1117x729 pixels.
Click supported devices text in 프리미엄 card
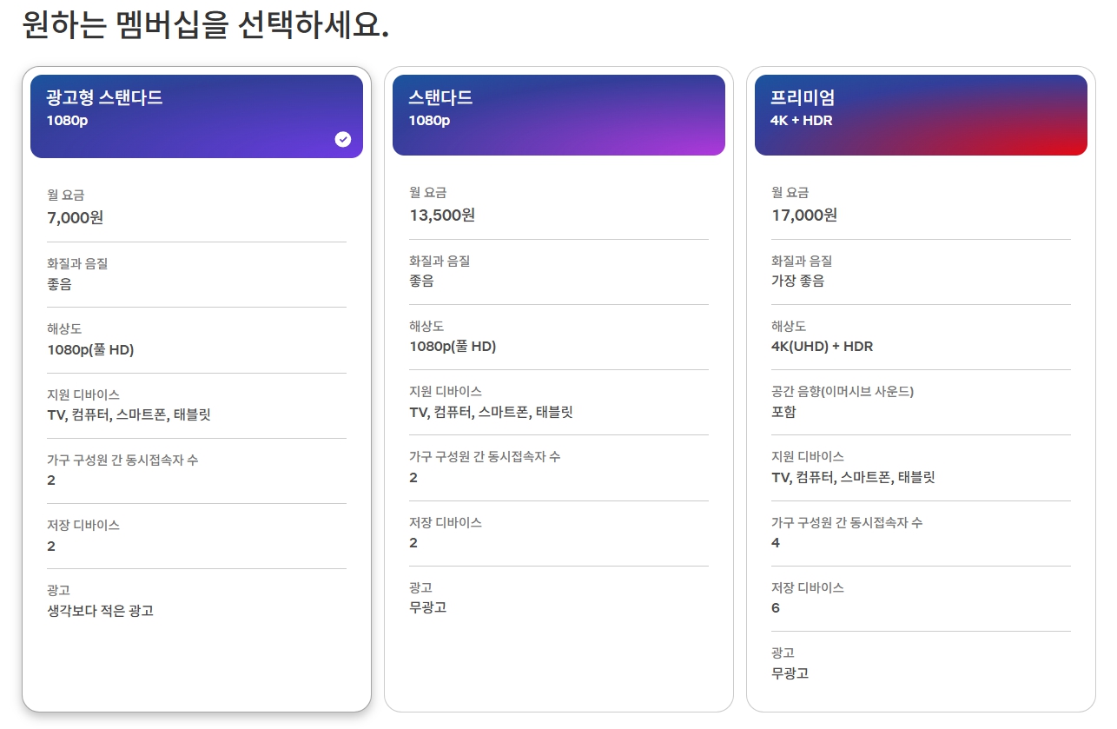(x=853, y=477)
